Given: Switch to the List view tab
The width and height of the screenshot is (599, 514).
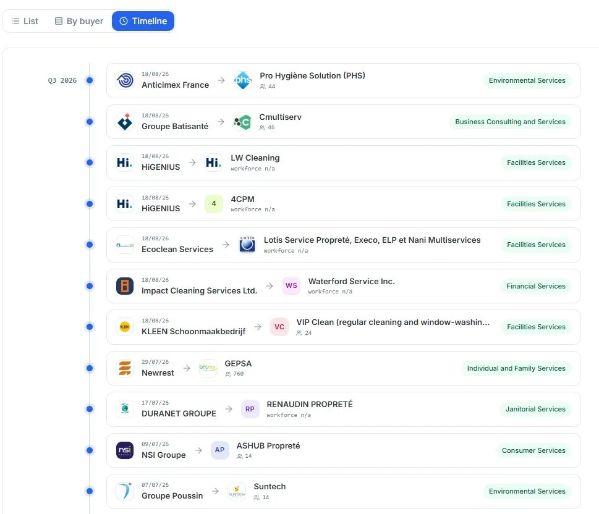Looking at the screenshot, I should coord(25,21).
